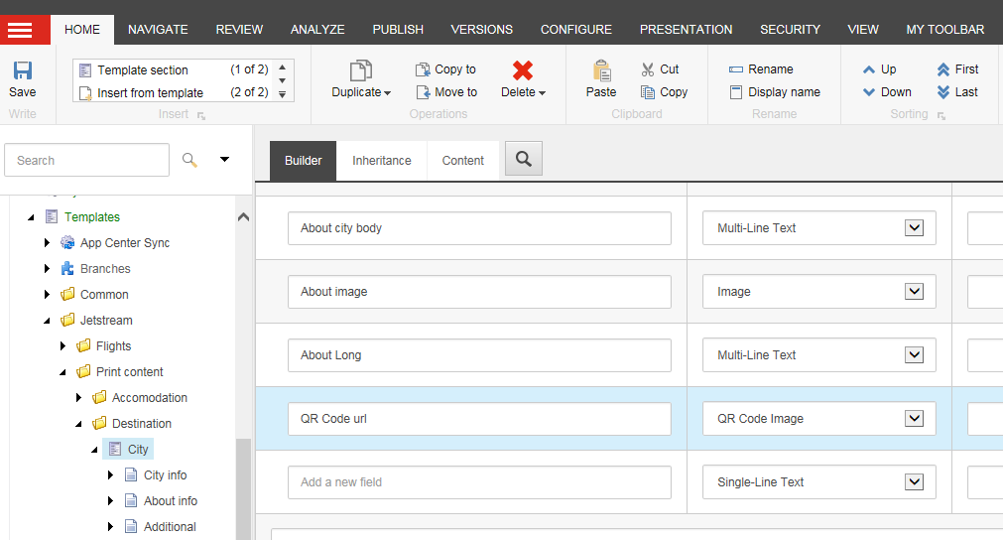
Task: Click the content tree Search field
Action: pyautogui.click(x=87, y=160)
